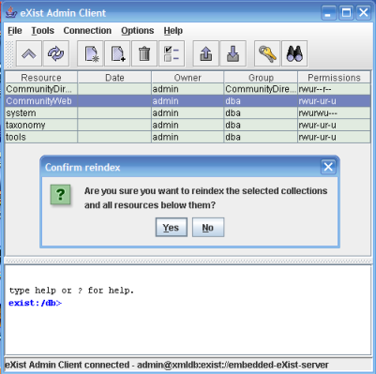This screenshot has width=376, height=374.
Task: Create new empty document icon
Action: [117, 53]
